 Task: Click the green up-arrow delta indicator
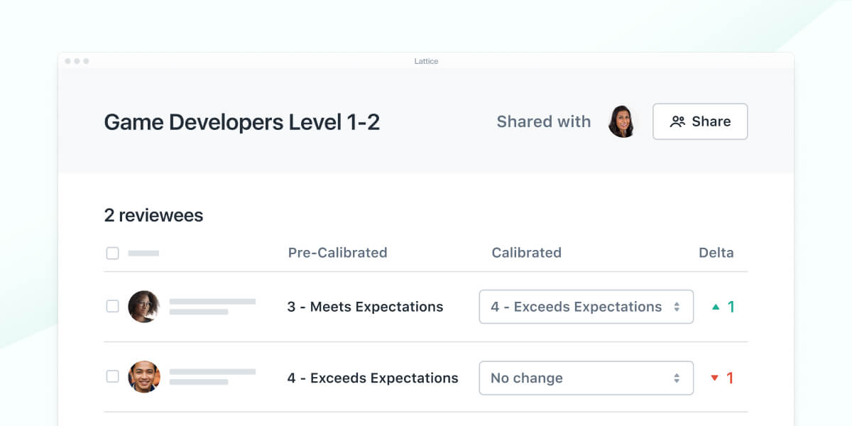coord(716,307)
